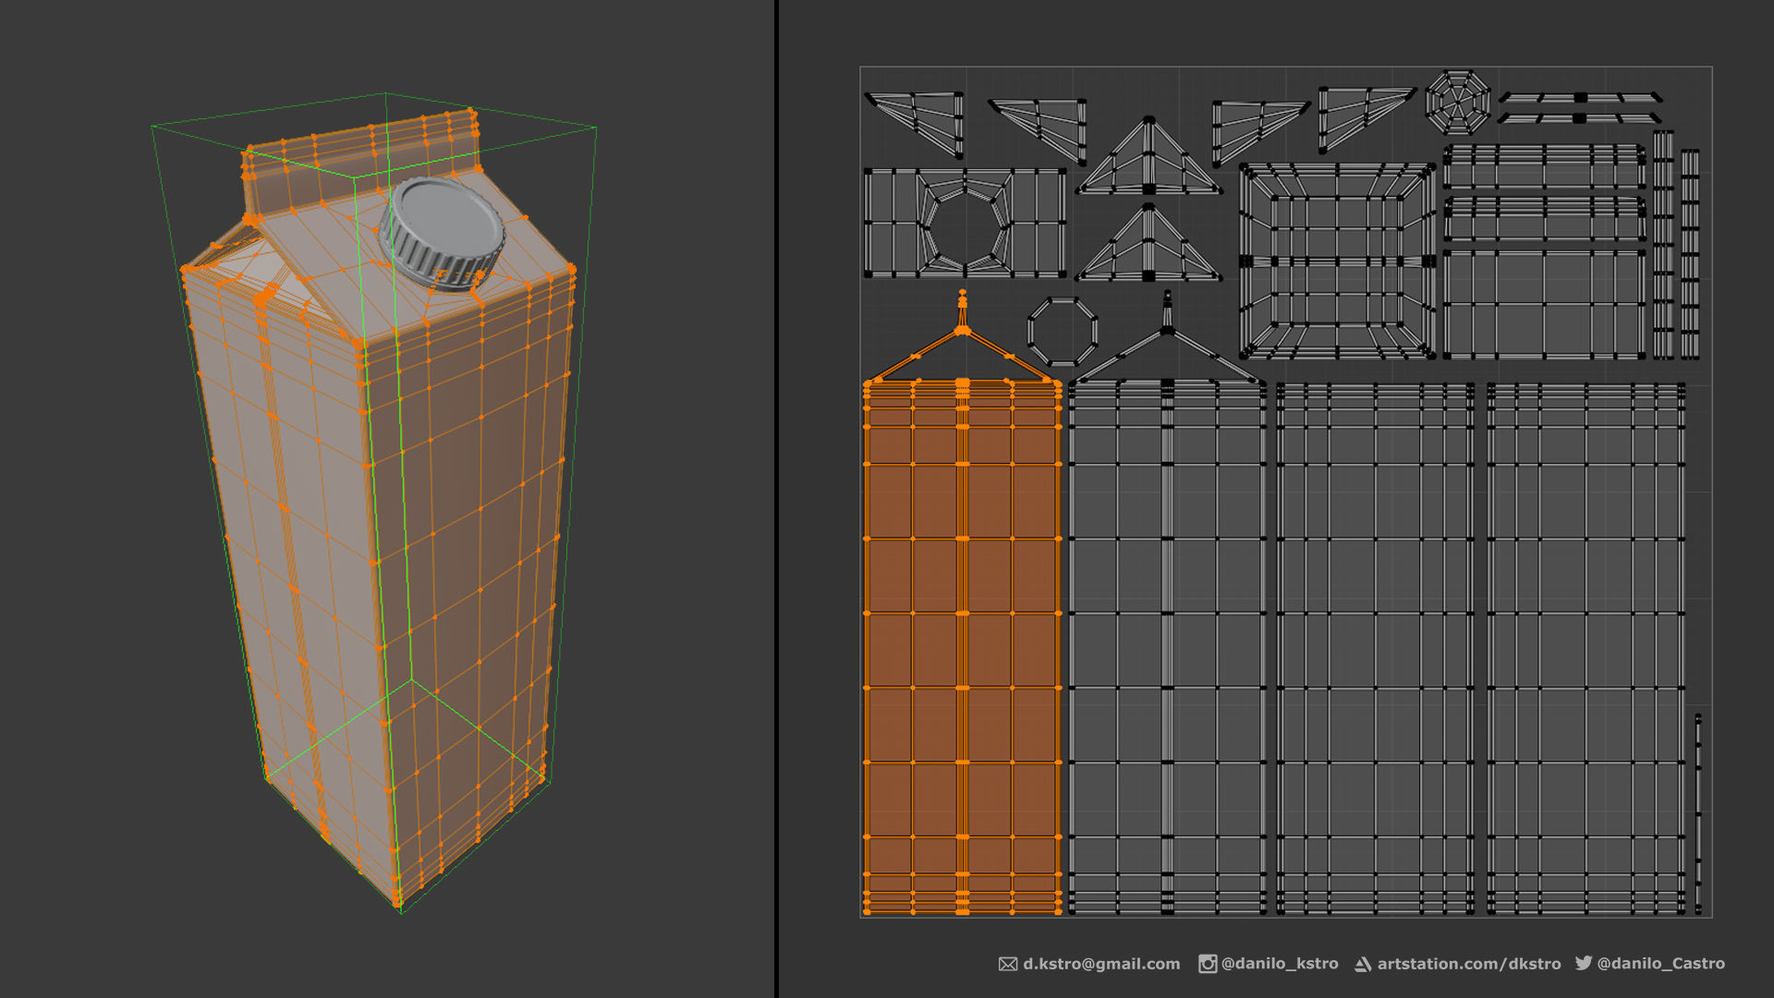Open the d.kstro@gmail.com email address
Image resolution: width=1774 pixels, height=998 pixels.
tap(1101, 964)
